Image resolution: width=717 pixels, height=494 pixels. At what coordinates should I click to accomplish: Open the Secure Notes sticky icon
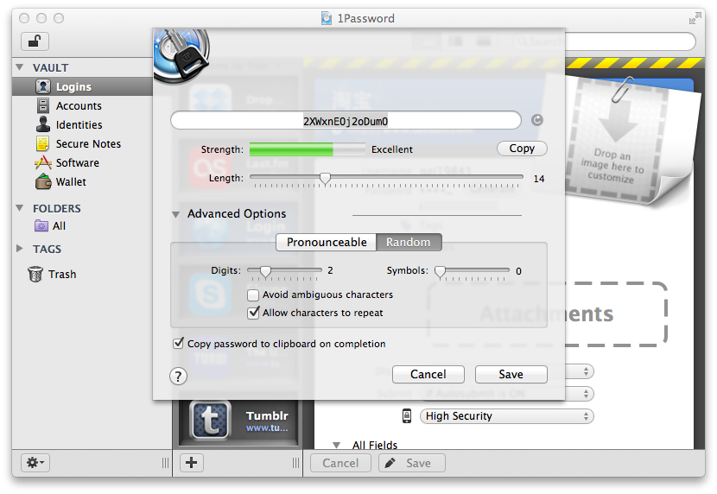(42, 143)
